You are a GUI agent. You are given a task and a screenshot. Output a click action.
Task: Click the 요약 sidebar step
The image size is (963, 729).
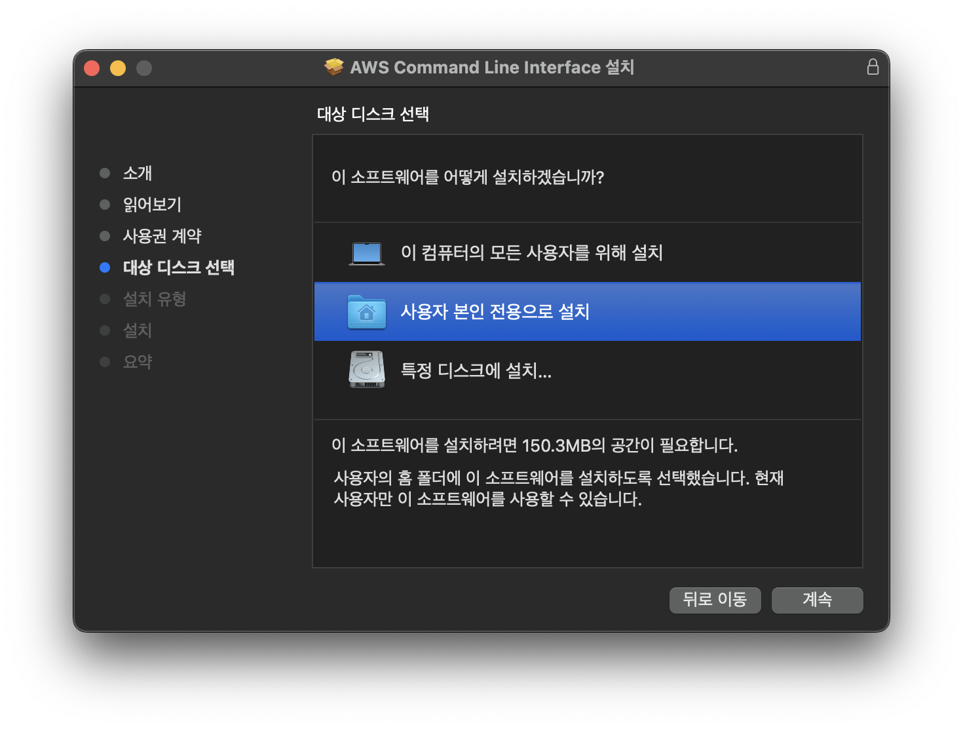pyautogui.click(x=138, y=362)
